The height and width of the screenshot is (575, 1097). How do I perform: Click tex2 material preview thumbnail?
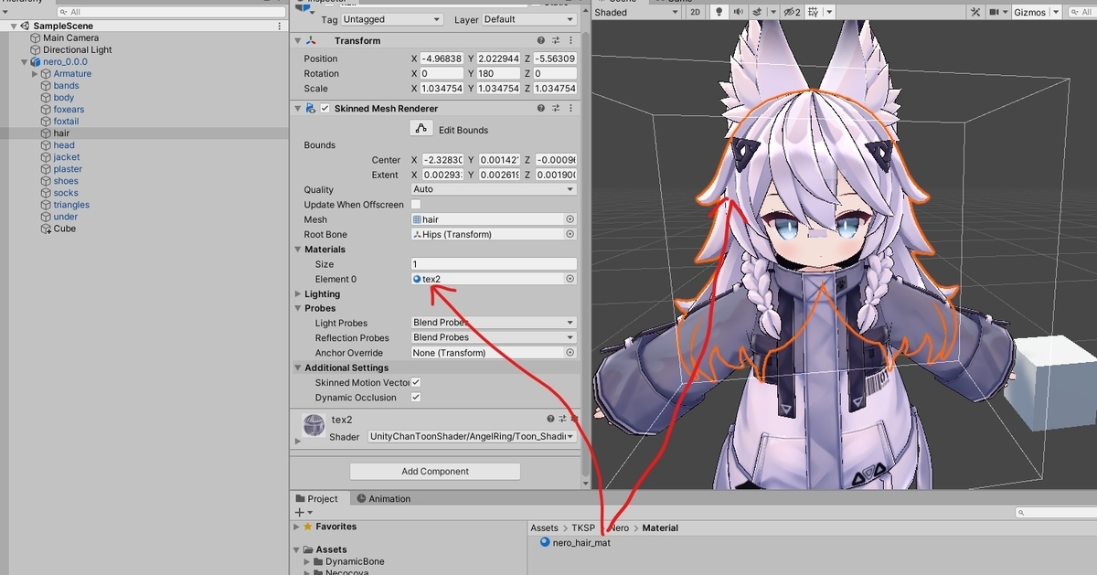[314, 425]
